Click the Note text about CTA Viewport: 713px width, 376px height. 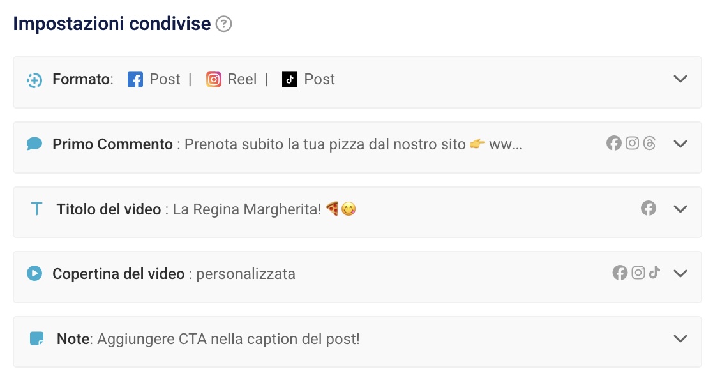click(x=228, y=339)
